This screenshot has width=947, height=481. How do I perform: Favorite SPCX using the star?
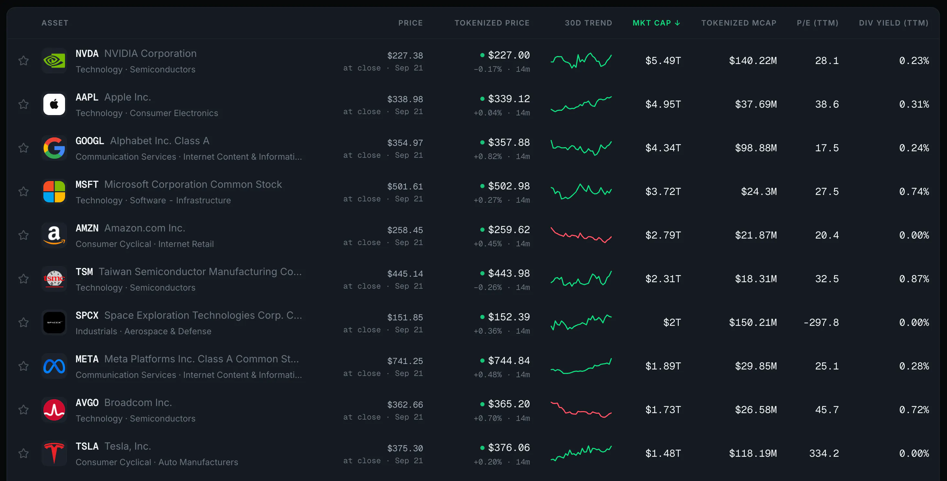24,322
